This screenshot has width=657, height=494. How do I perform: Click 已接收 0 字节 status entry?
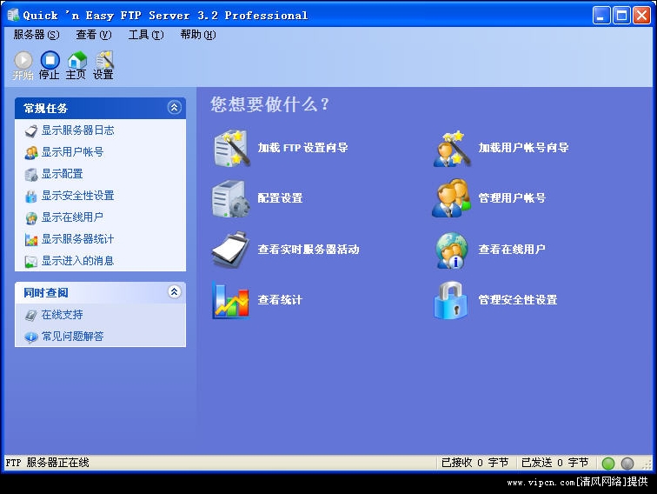tap(474, 463)
